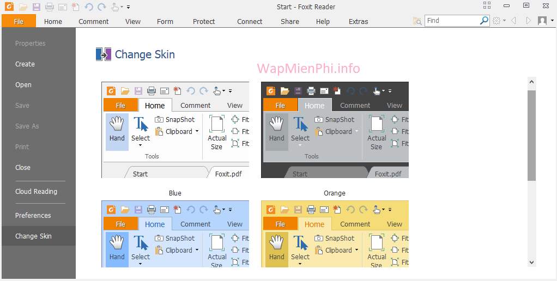
Task: Click the magnifier search icon in Find box
Action: [484, 21]
